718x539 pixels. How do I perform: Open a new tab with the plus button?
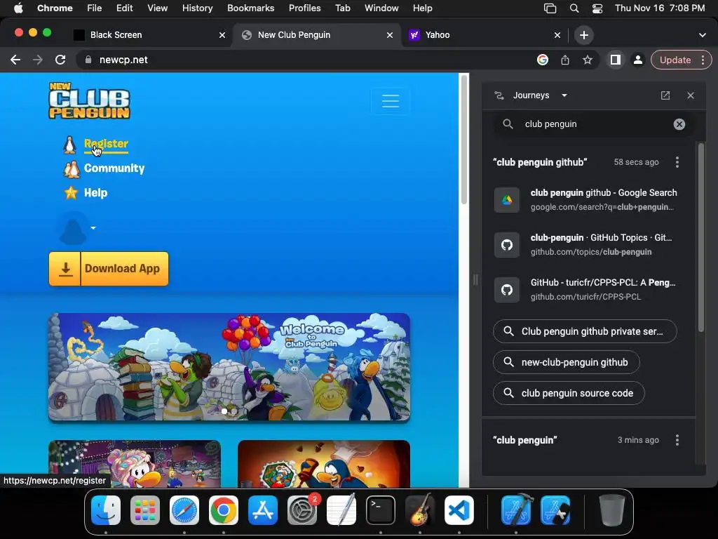tap(584, 35)
